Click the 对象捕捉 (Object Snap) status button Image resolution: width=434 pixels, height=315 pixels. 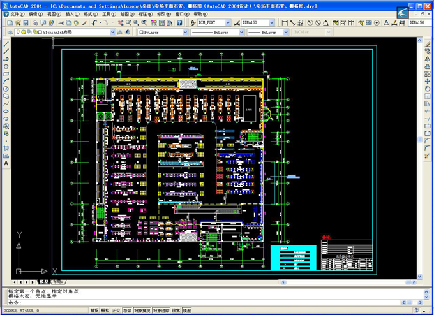pos(142,311)
